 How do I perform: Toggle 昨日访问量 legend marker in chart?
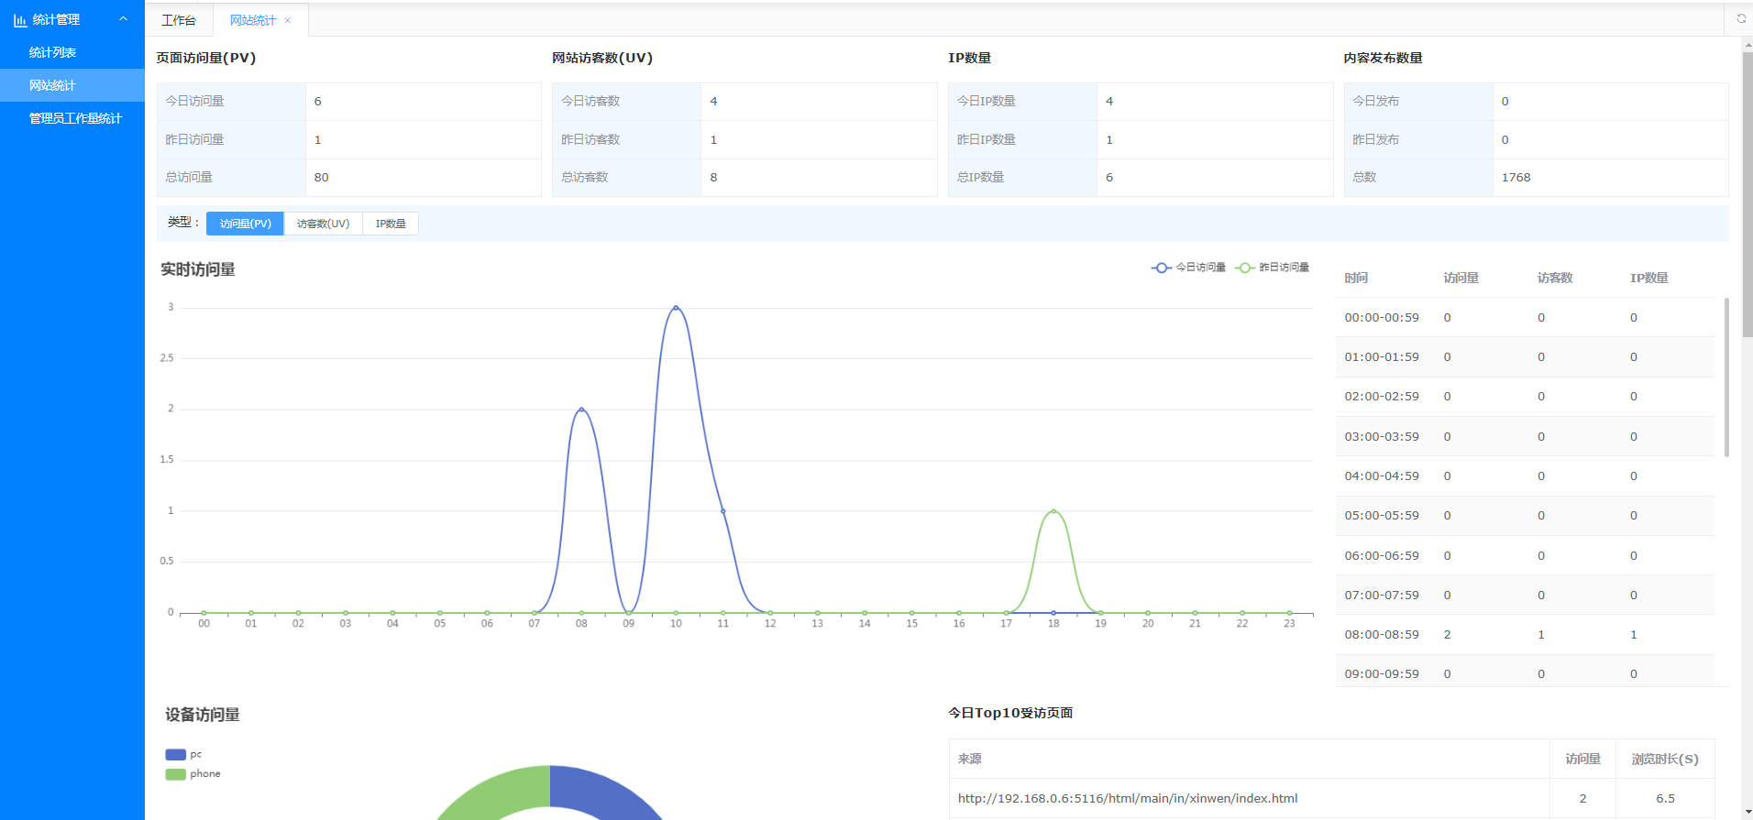(x=1244, y=268)
